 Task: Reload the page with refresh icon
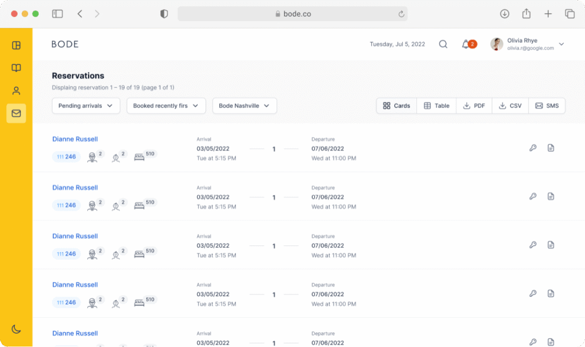[x=401, y=14]
